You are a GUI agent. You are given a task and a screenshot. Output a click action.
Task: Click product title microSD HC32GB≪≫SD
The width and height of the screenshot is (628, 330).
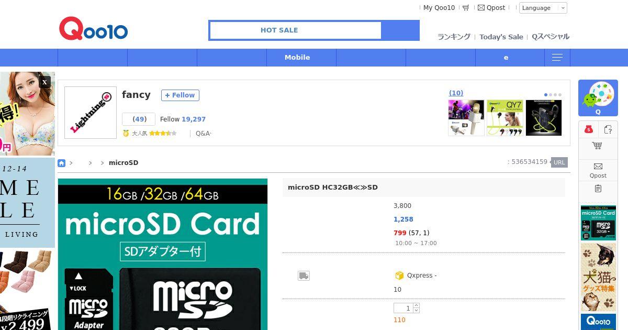tap(333, 188)
